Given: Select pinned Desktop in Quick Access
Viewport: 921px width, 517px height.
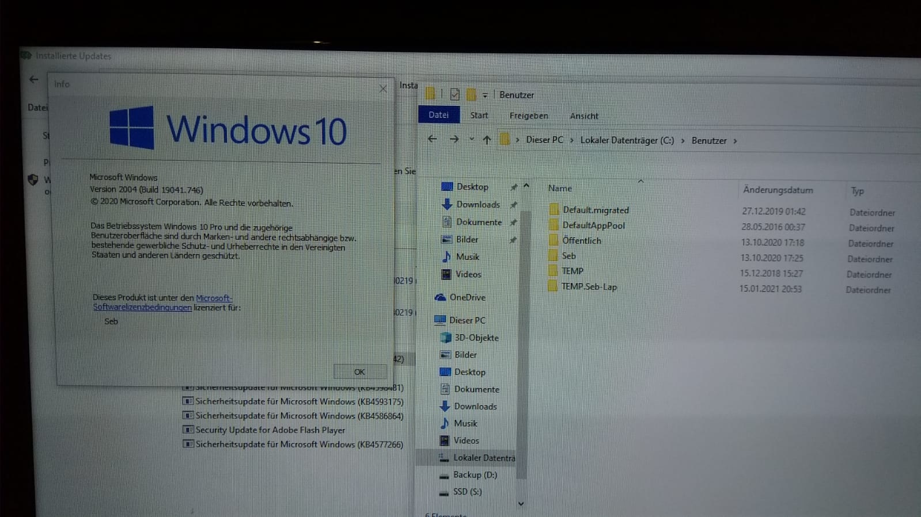Looking at the screenshot, I should pos(472,187).
